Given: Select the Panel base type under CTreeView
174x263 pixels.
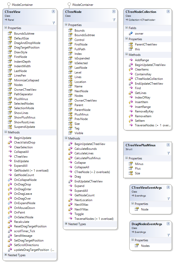Looking at the screenshot, I should tap(11, 20).
